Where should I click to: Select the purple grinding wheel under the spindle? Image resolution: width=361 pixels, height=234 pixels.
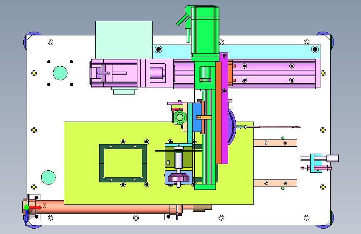(179, 178)
